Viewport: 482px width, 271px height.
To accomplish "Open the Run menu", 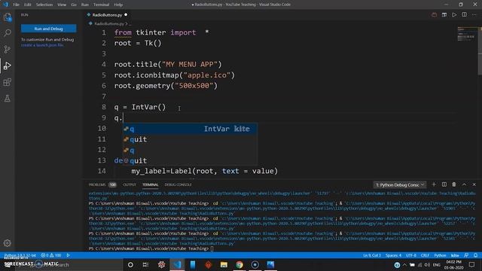I will tap(85, 5).
